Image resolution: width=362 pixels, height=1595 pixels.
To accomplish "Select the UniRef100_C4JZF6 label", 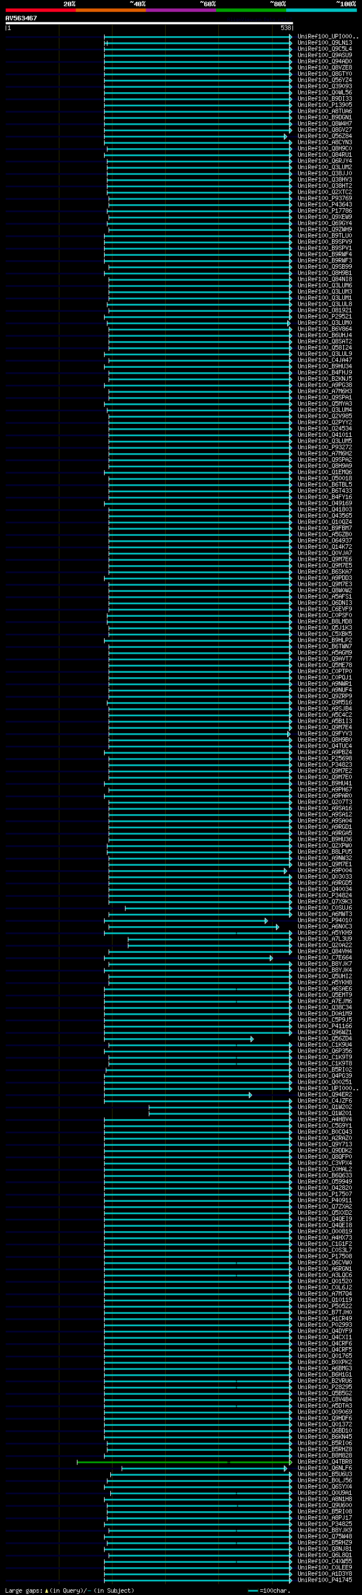I will click(x=325, y=1101).
